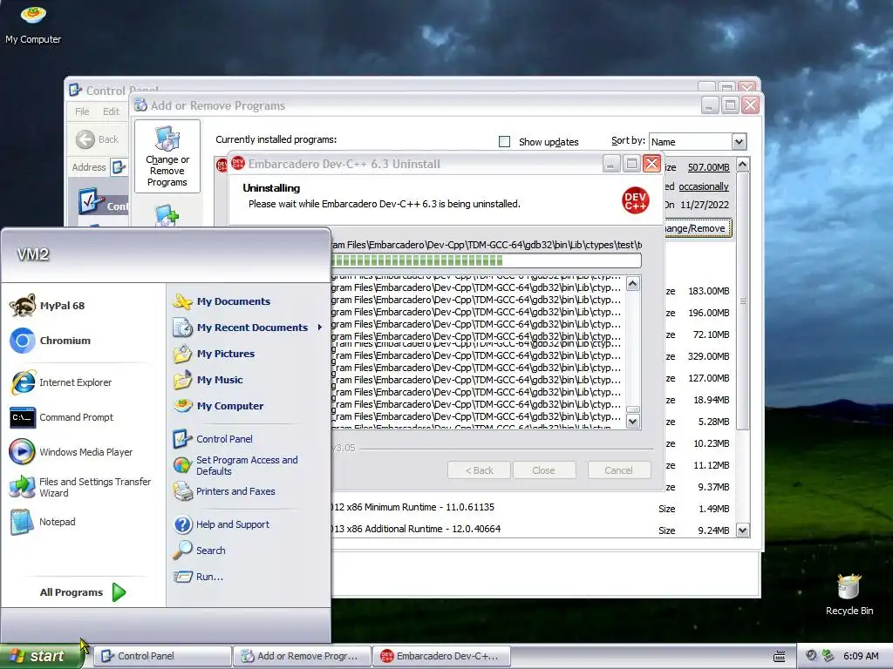Switch to Control Panel taskbar button

[x=162, y=656]
